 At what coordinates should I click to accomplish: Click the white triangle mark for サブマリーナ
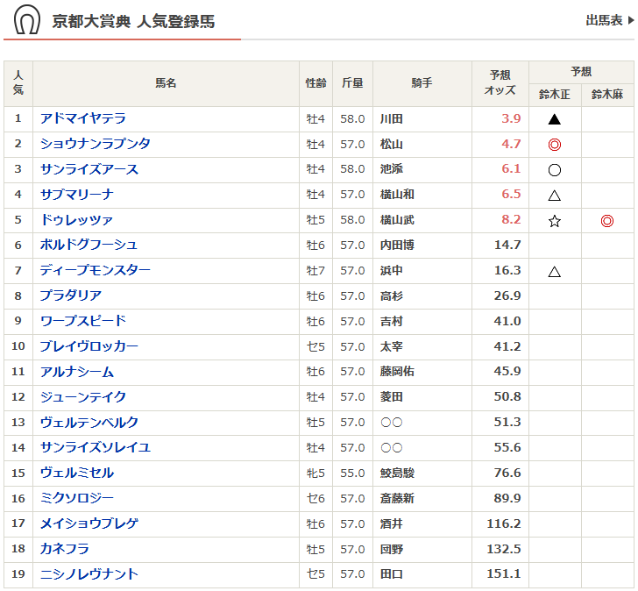tap(554, 196)
